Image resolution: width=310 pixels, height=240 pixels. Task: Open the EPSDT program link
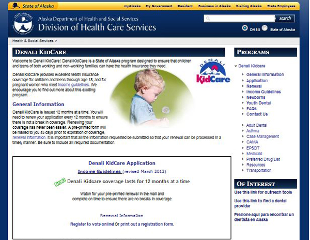253,148
